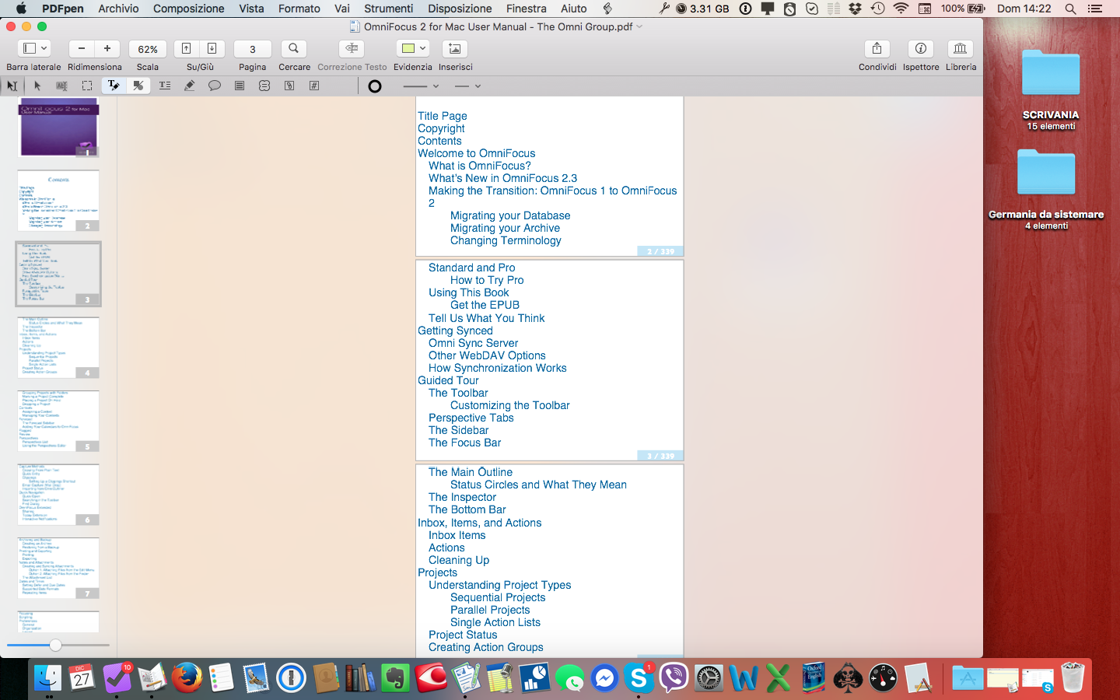Choose the Page Number tool

(x=314, y=86)
